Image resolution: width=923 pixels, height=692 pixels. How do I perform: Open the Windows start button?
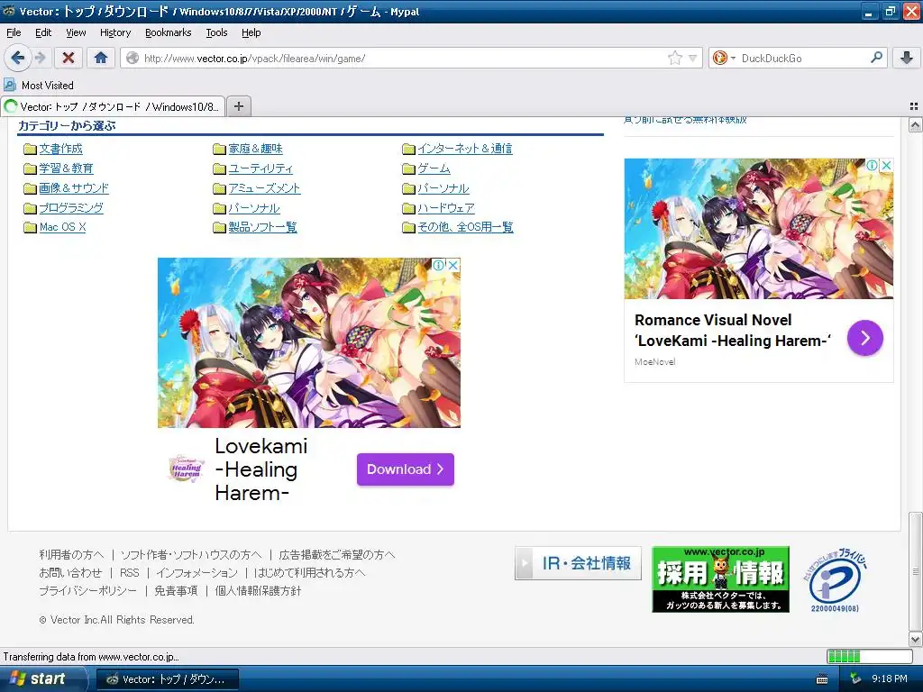coord(43,679)
